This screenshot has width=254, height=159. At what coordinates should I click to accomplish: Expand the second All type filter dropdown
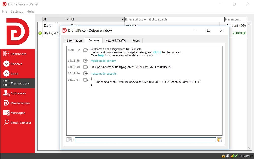point(97,19)
